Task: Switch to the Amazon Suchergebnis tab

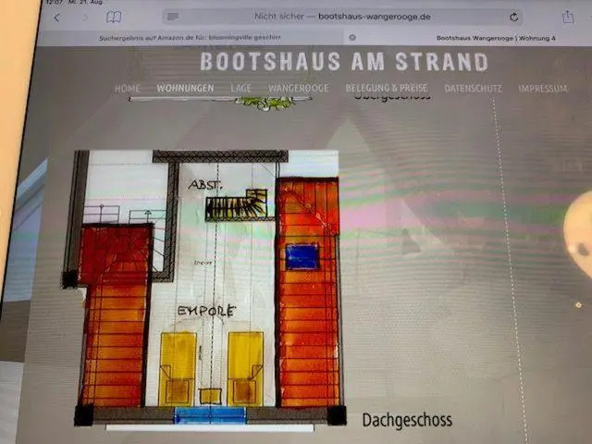Action: point(190,37)
